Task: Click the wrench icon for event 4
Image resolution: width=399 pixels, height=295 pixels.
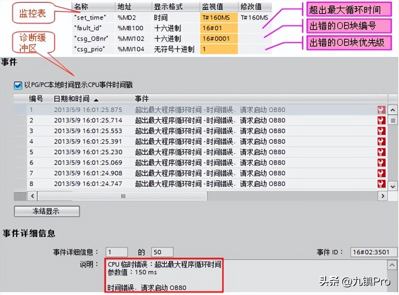Action: point(382,141)
